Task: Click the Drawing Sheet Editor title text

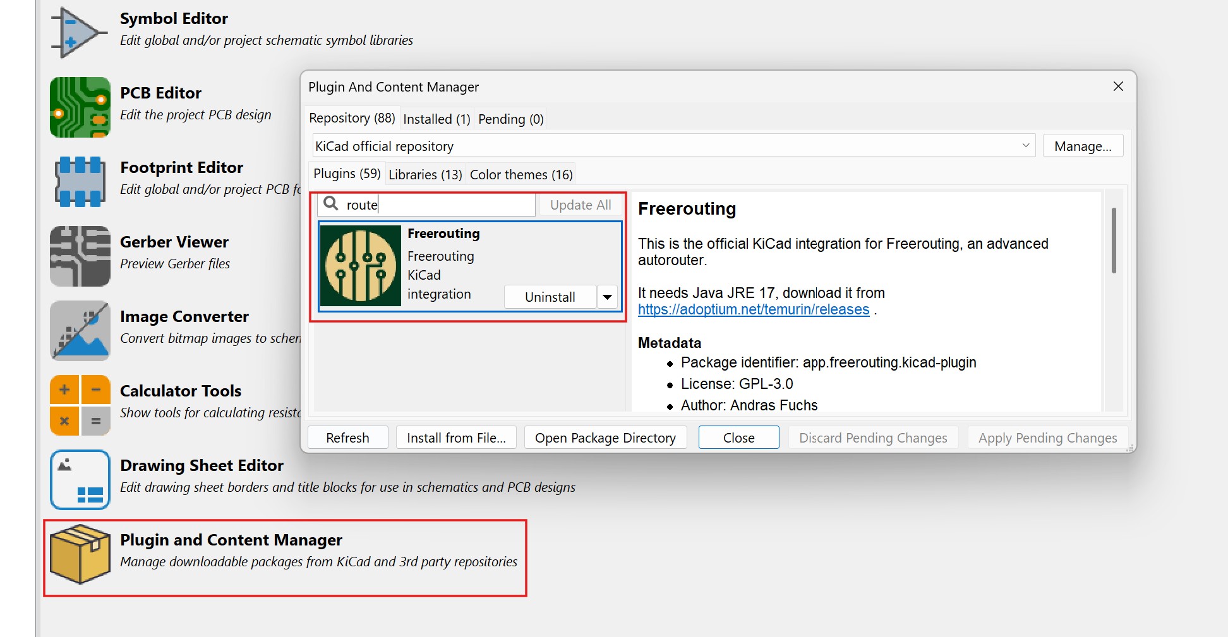Action: [202, 465]
